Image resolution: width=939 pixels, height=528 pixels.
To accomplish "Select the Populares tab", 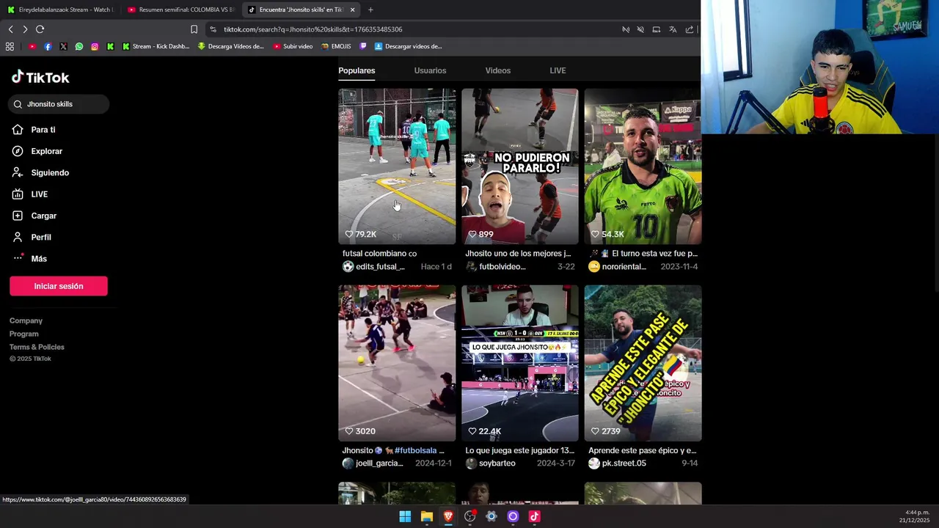I will coord(357,70).
